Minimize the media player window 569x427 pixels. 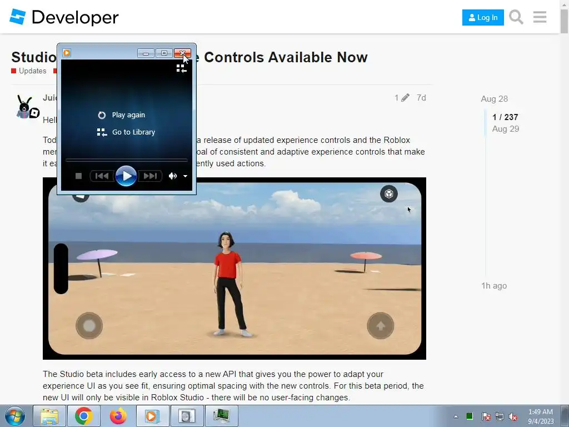(x=146, y=53)
